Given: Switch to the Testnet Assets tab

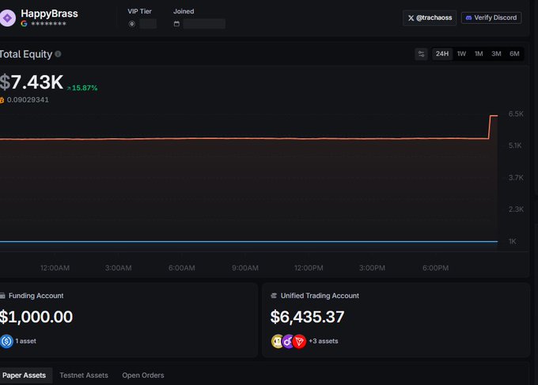Looking at the screenshot, I should (x=84, y=376).
